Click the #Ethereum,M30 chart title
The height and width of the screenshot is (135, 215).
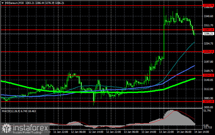[14, 3]
